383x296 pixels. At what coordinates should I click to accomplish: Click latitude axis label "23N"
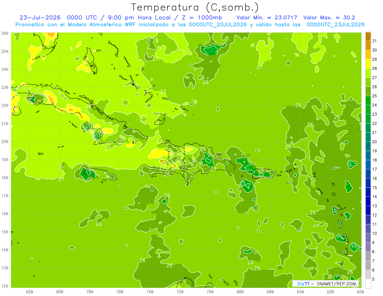pos(5,87)
